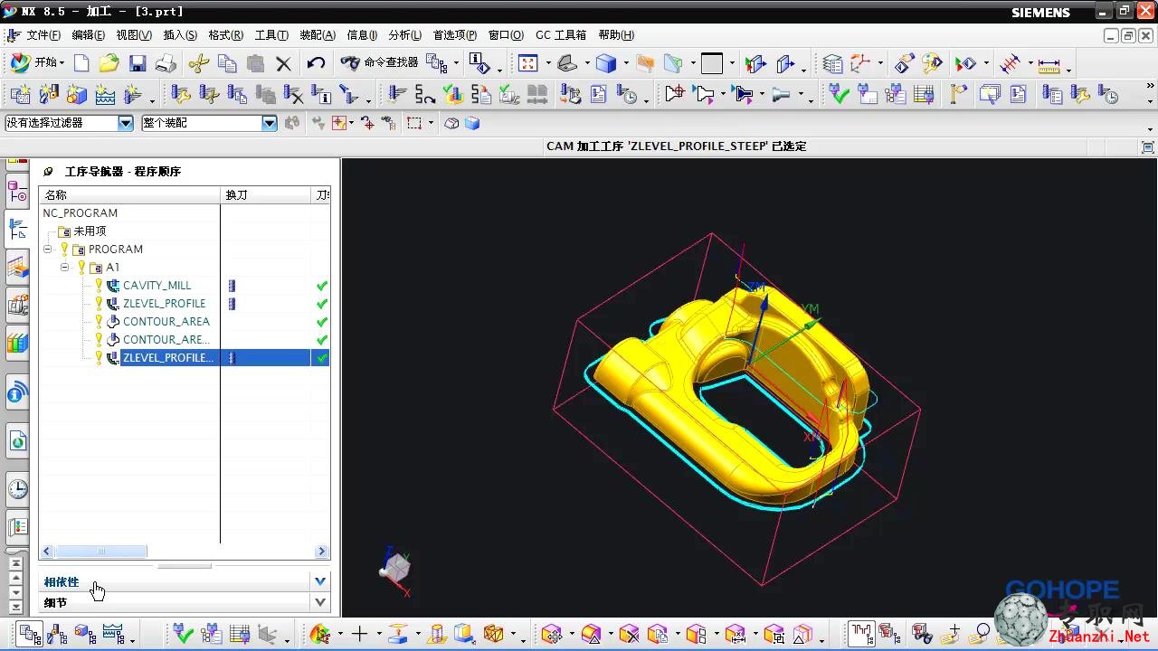Open the render style cube dropdown arrow
This screenshot has width=1158, height=651.
click(626, 64)
